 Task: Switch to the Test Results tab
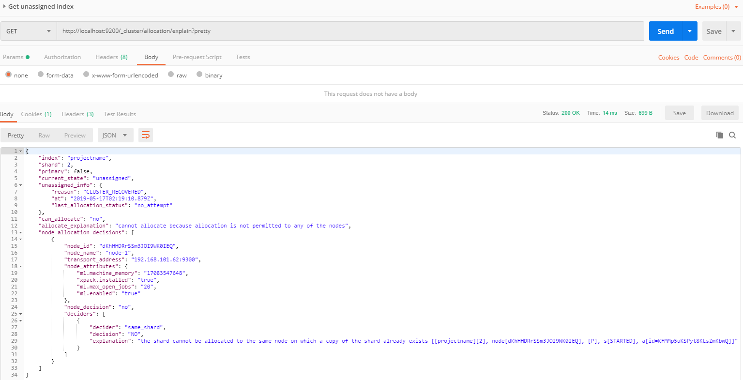(120, 114)
